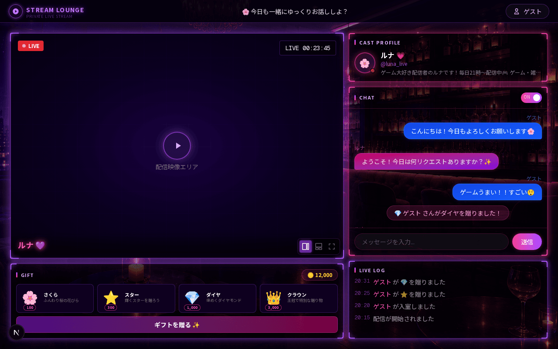The height and width of the screenshot is (349, 558).
Task: Click the 20:15 配信が開始されました log entry
Action: [x=448, y=318]
